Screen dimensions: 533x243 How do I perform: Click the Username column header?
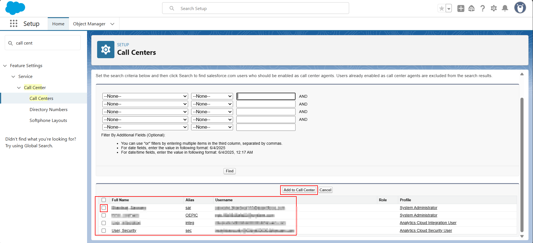pos(224,200)
